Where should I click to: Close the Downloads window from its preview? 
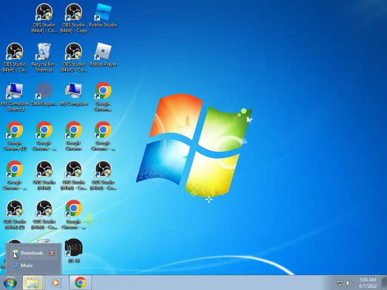51,253
